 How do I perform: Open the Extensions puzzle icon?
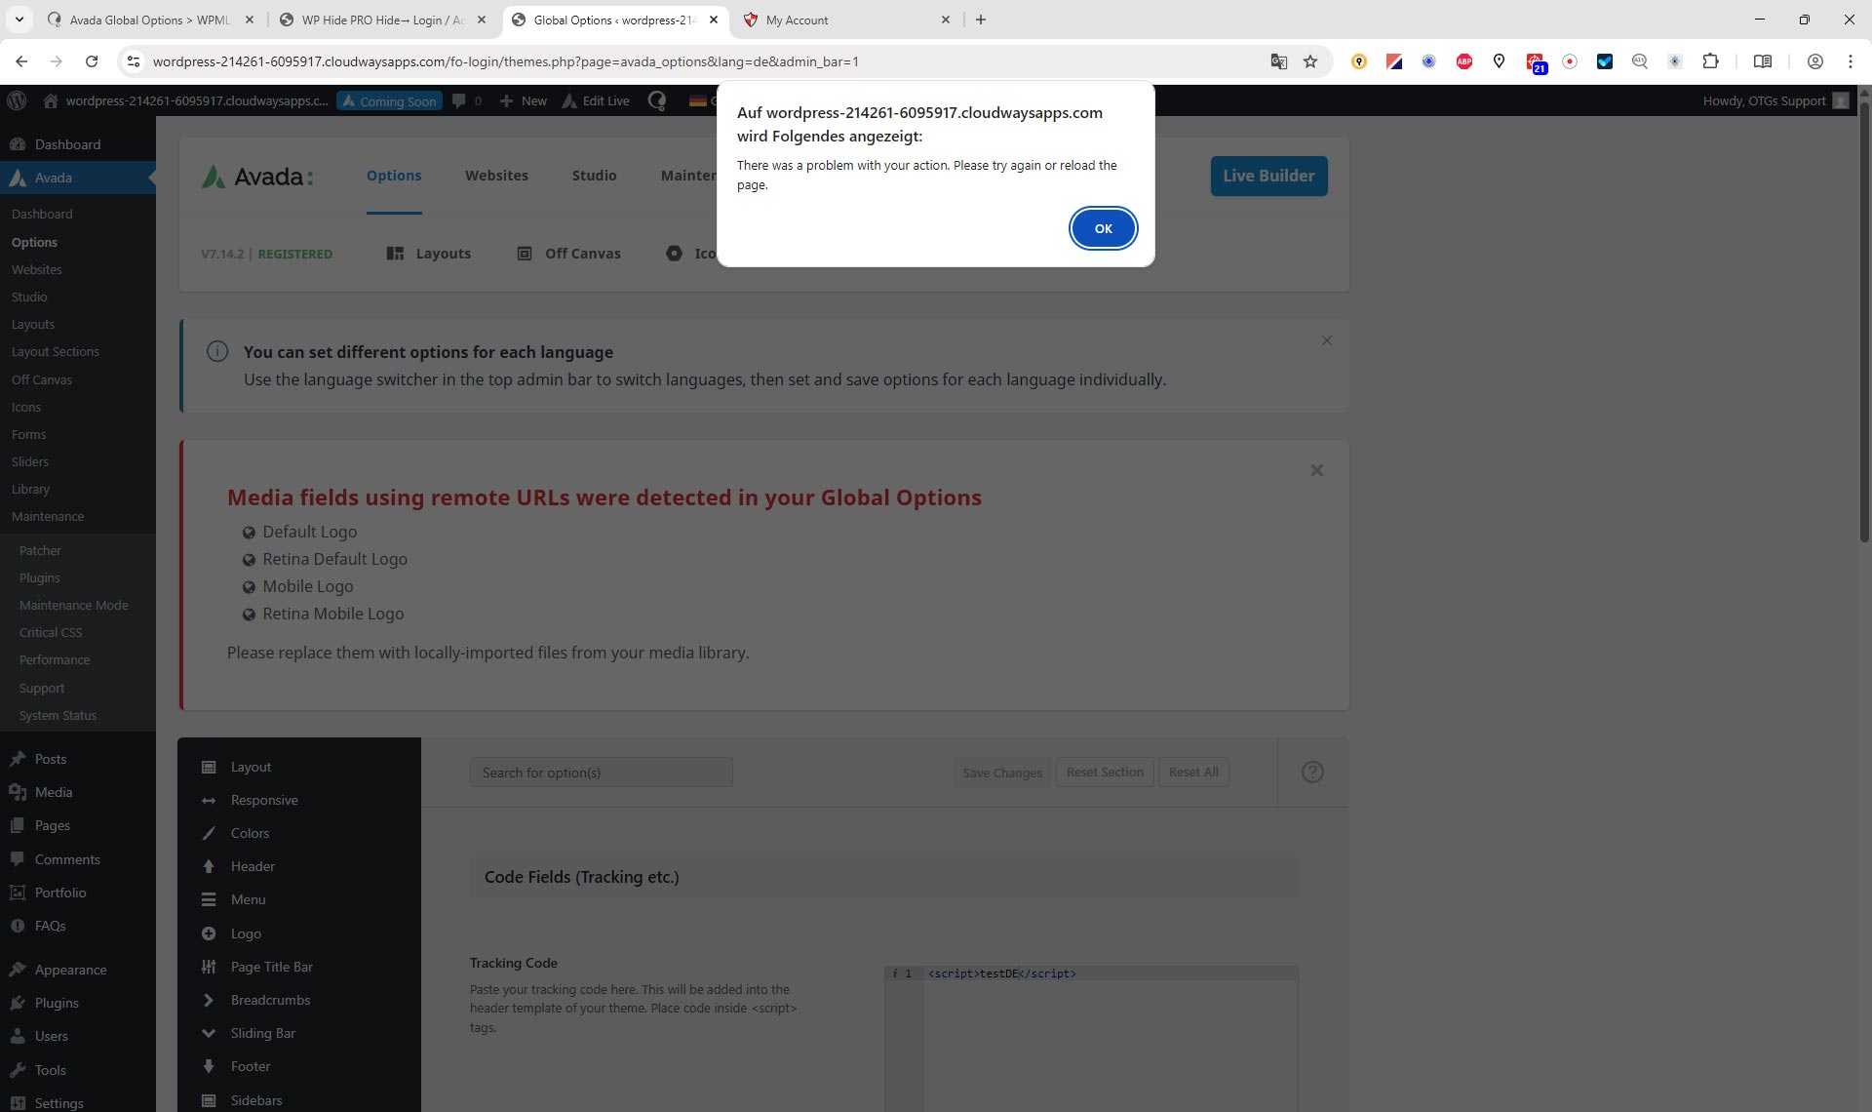(x=1710, y=61)
